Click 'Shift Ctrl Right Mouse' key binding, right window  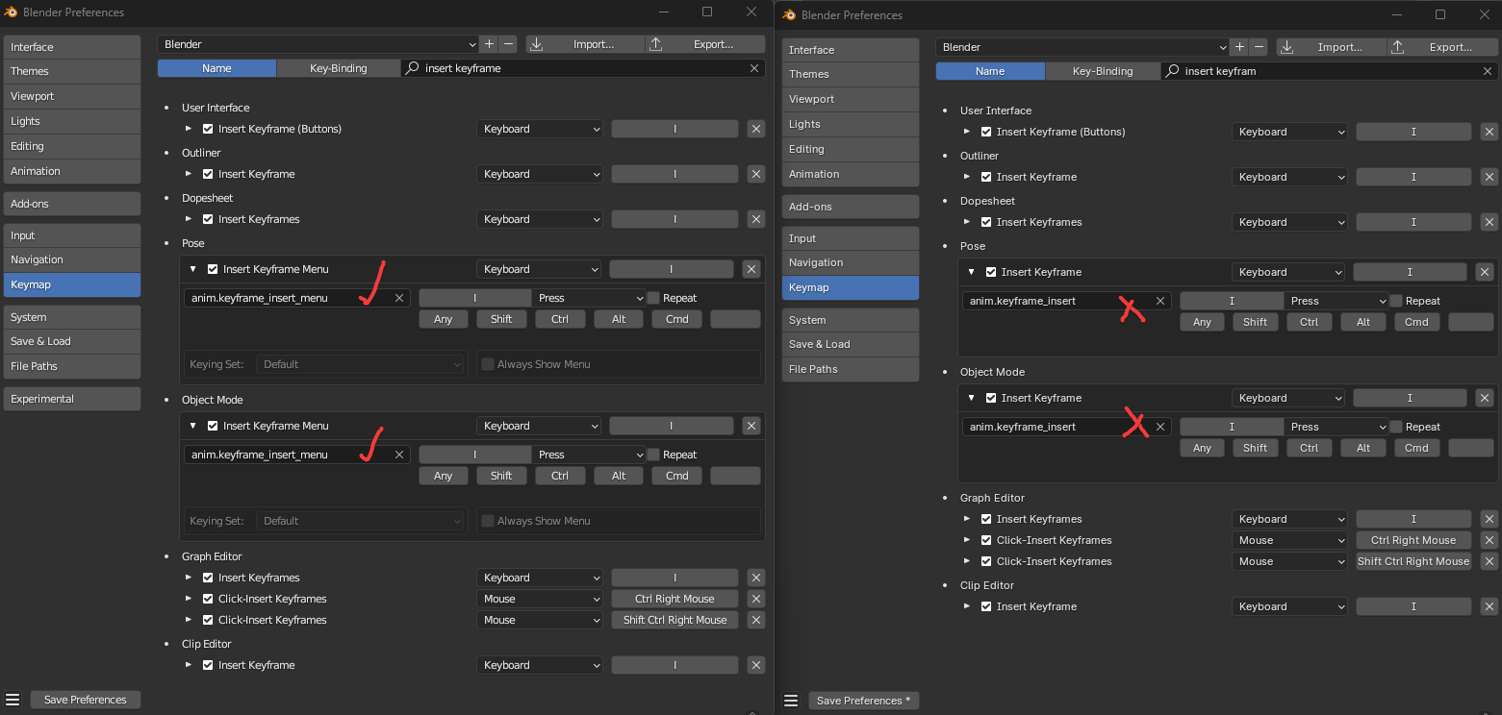coord(1413,561)
